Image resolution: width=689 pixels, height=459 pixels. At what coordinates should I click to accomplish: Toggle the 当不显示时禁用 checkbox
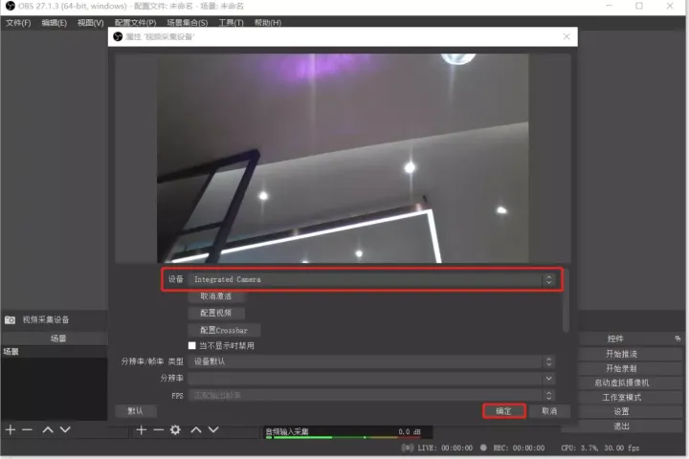click(192, 345)
